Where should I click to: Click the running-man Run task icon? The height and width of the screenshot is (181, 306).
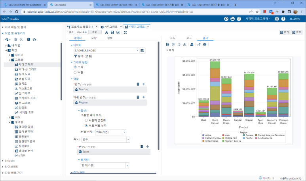click(x=106, y=32)
